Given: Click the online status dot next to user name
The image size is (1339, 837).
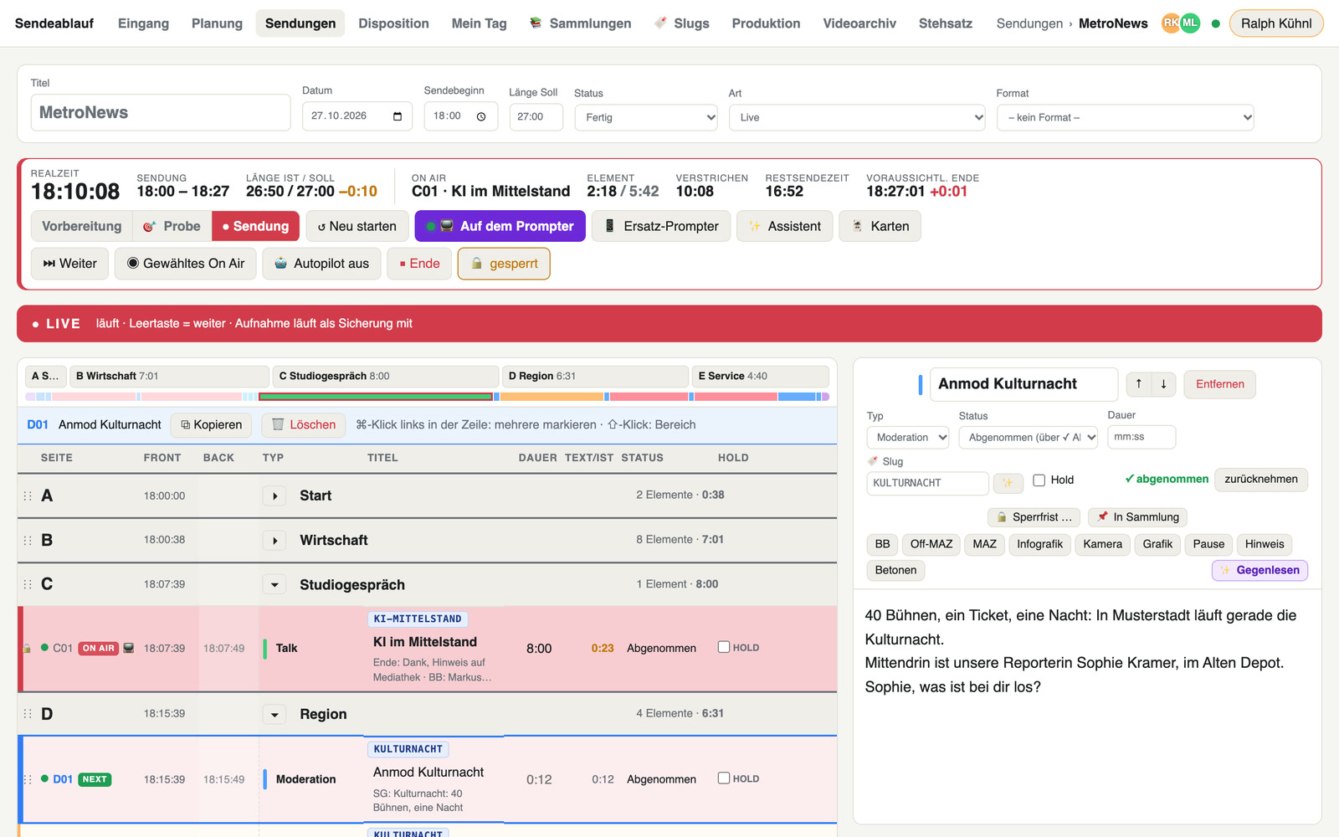Looking at the screenshot, I should point(1215,23).
